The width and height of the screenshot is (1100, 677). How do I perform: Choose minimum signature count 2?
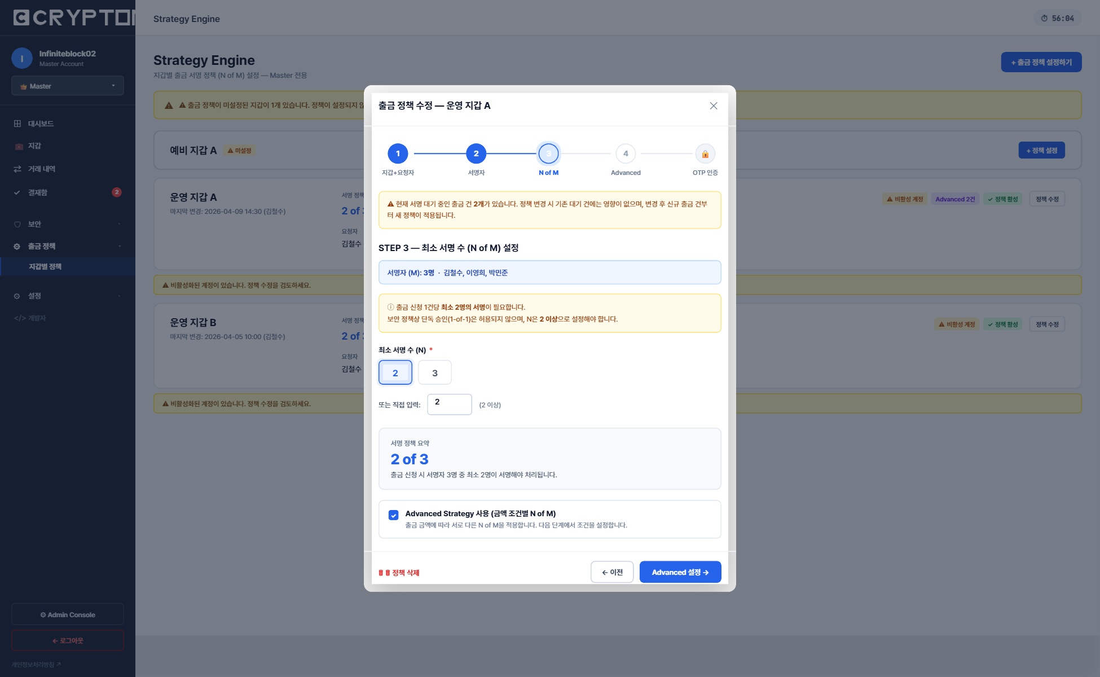[395, 372]
